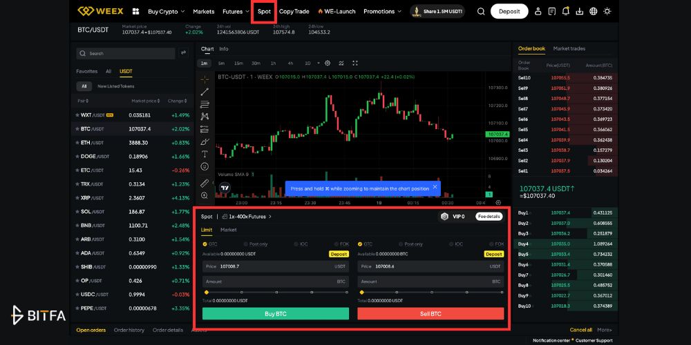Star ETH/USDT as a favorite
This screenshot has width=691, height=345.
(77, 143)
